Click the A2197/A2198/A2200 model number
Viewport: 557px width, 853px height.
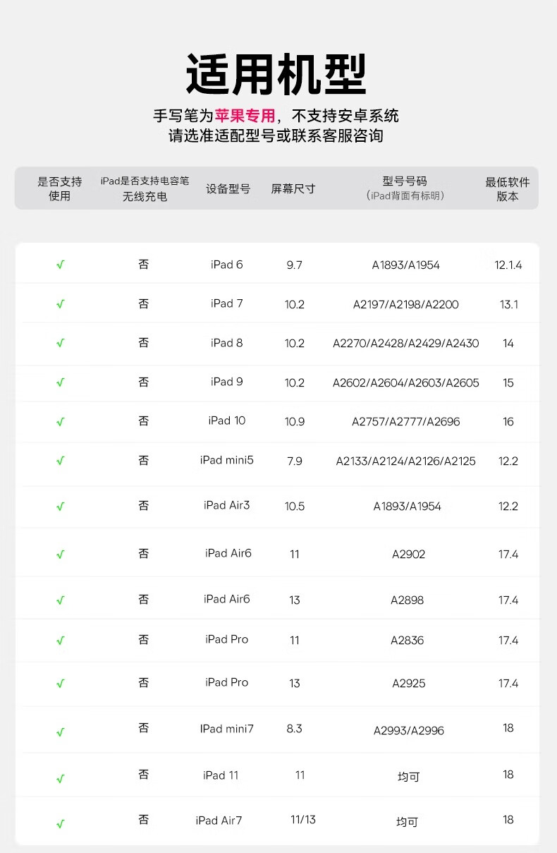[x=406, y=305]
